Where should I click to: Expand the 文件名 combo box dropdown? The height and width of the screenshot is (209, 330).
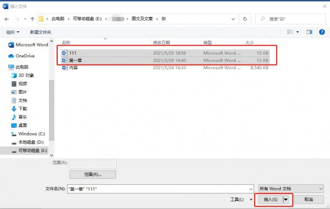coord(251,189)
